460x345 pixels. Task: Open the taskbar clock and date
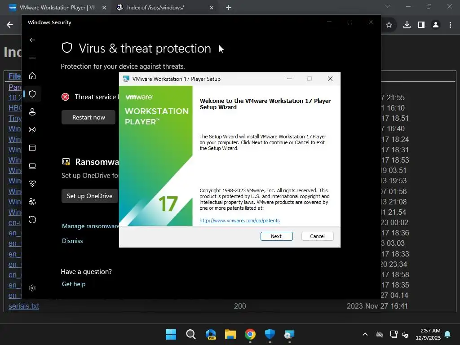tap(428, 334)
